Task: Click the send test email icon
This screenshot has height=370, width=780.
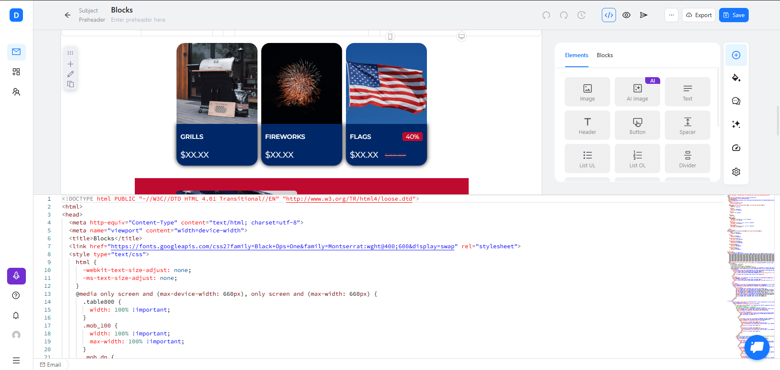Action: 644,15
